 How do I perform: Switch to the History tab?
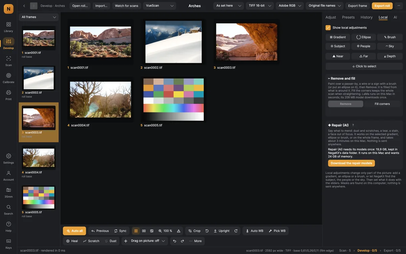point(366,17)
